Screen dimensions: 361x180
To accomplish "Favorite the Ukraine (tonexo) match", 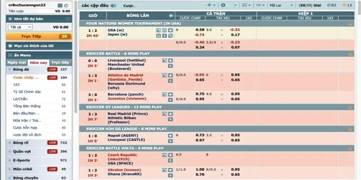I will (171, 170).
